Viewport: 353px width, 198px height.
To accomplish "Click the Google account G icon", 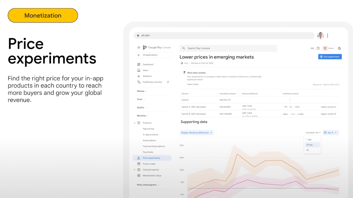I will coord(339,48).
